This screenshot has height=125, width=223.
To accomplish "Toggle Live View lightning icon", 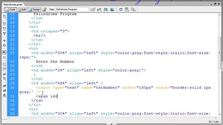I will pyautogui.click(x=45, y=9).
